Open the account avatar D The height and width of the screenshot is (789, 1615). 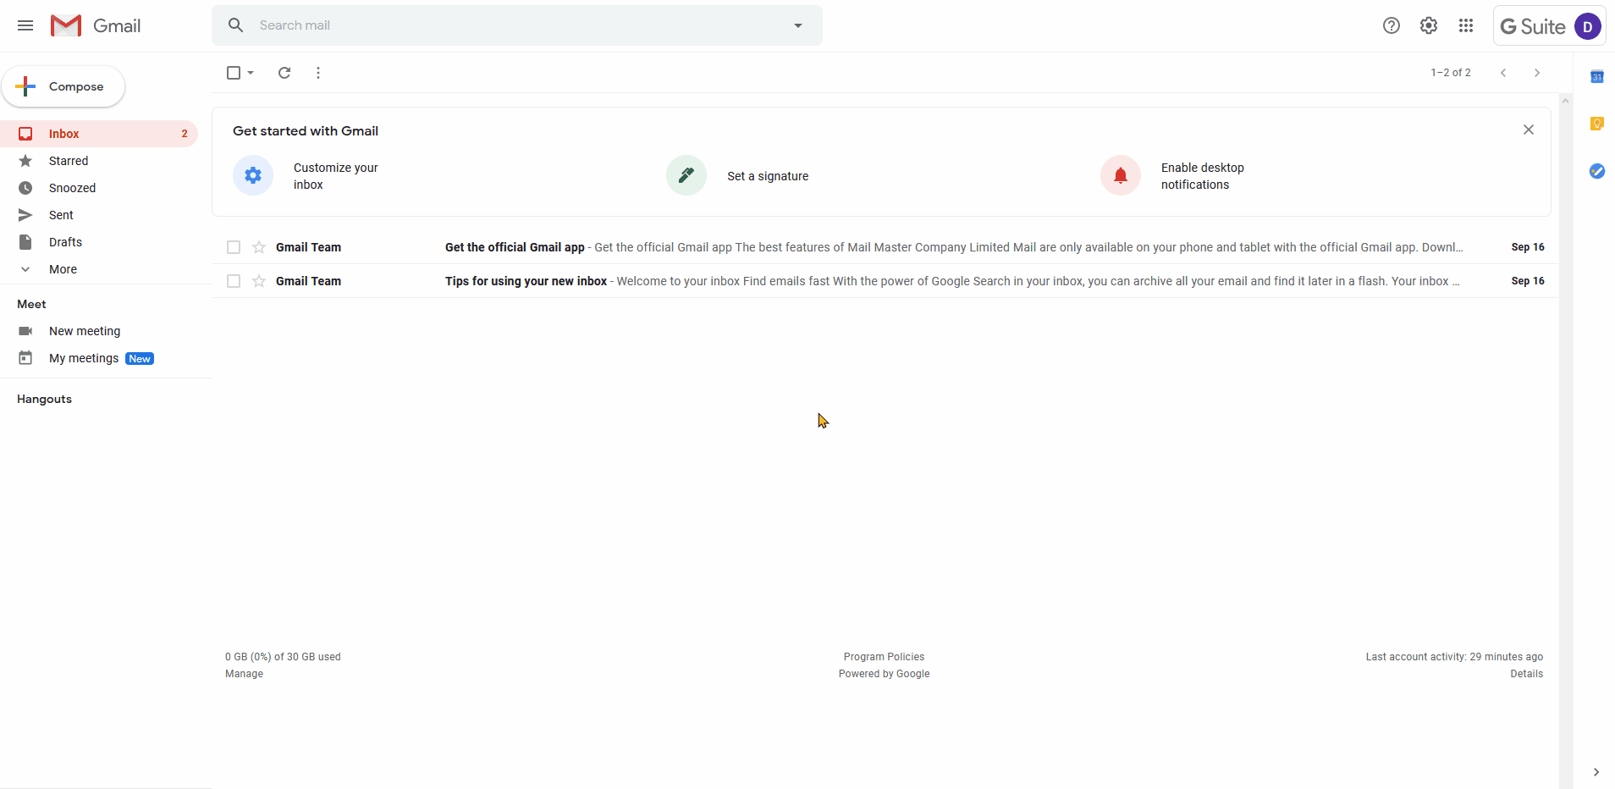pyautogui.click(x=1588, y=26)
